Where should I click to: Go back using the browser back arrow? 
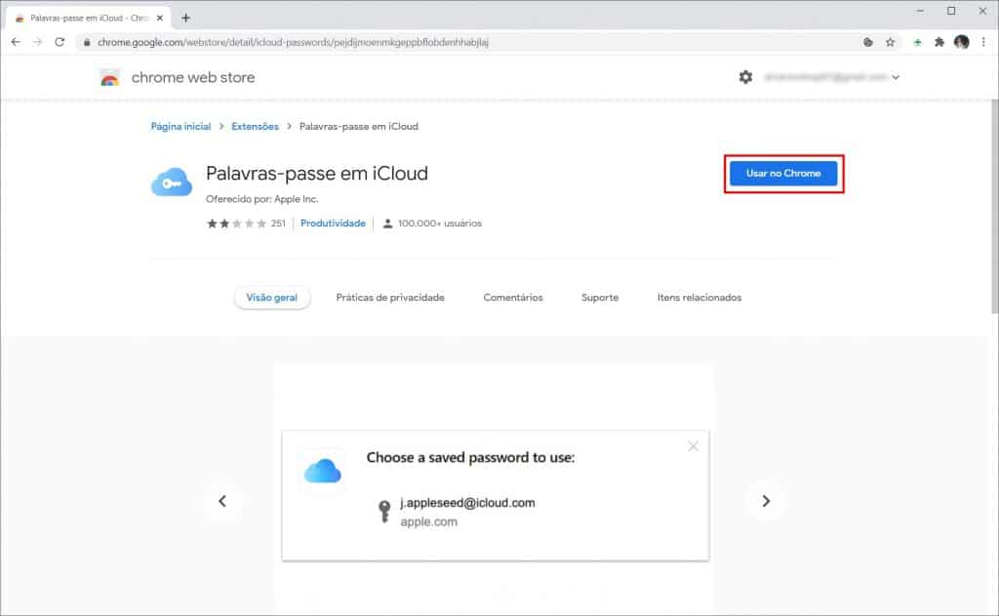(16, 42)
